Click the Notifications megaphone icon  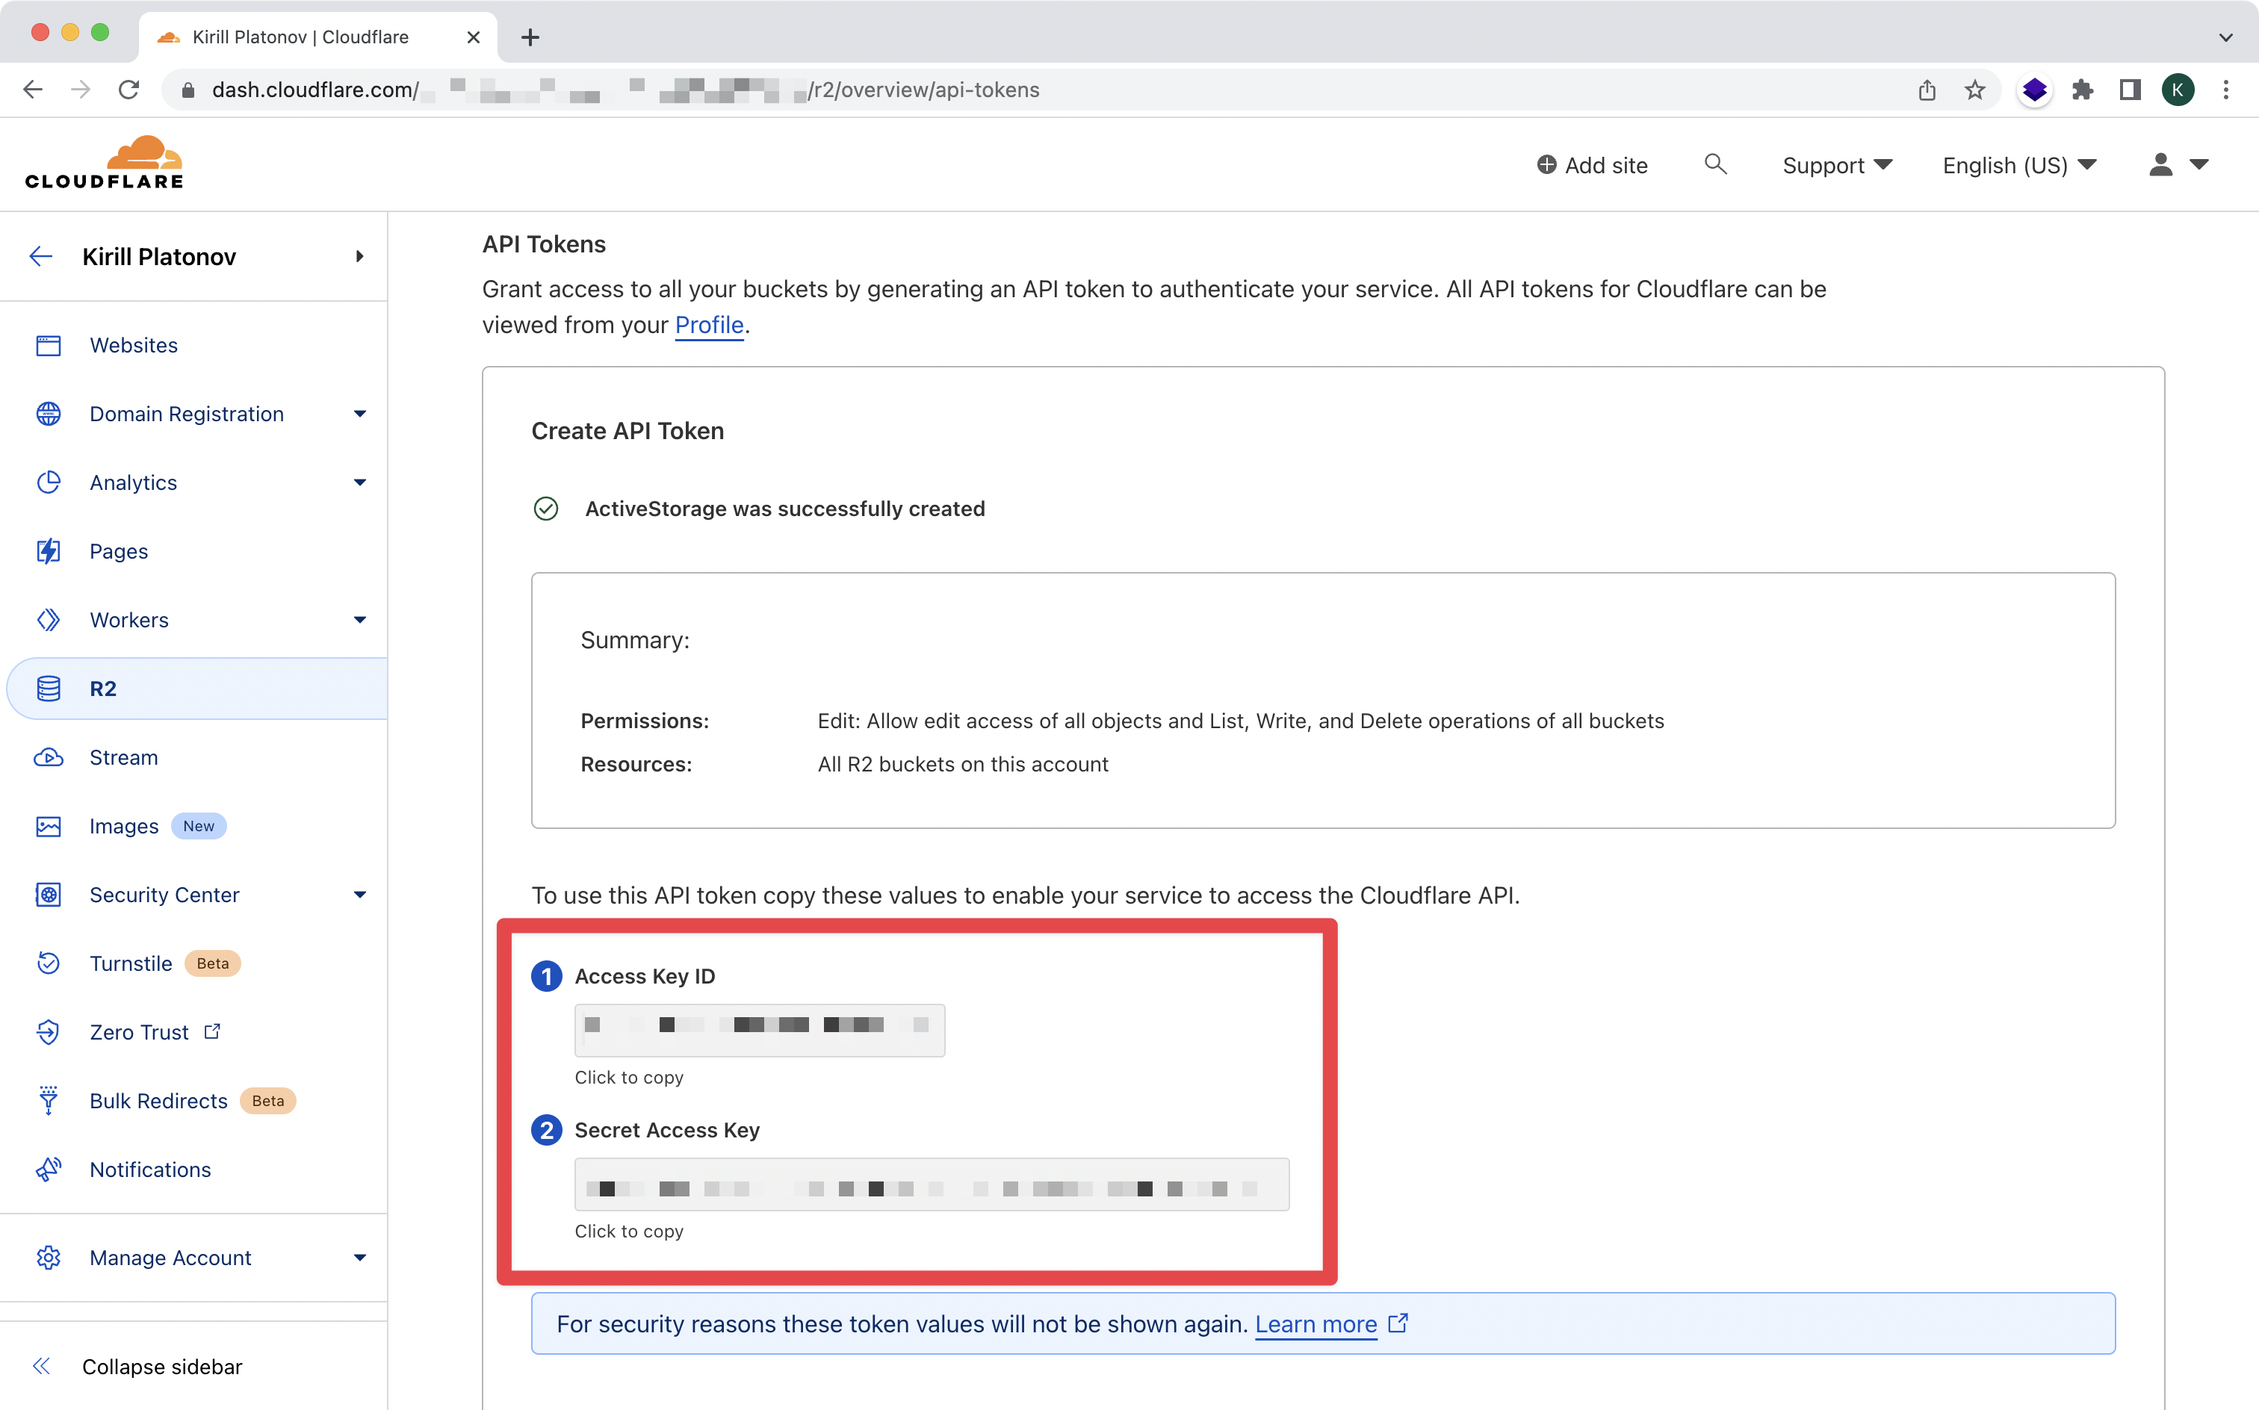coord(49,1170)
